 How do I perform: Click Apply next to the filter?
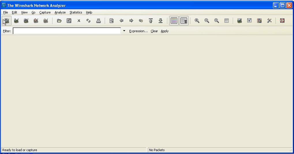pos(165,31)
